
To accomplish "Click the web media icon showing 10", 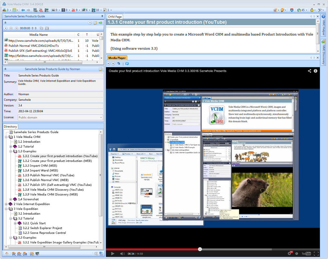I will point(94,10).
